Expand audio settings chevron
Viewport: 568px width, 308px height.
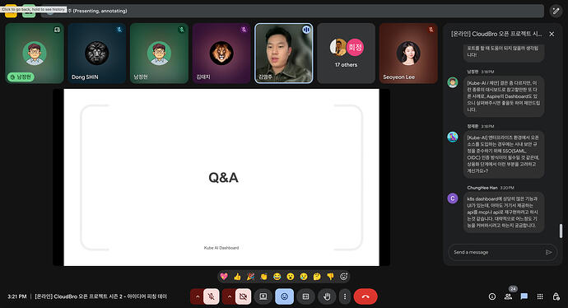pyautogui.click(x=197, y=296)
